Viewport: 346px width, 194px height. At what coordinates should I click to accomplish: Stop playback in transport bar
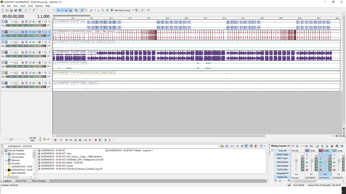[80, 140]
